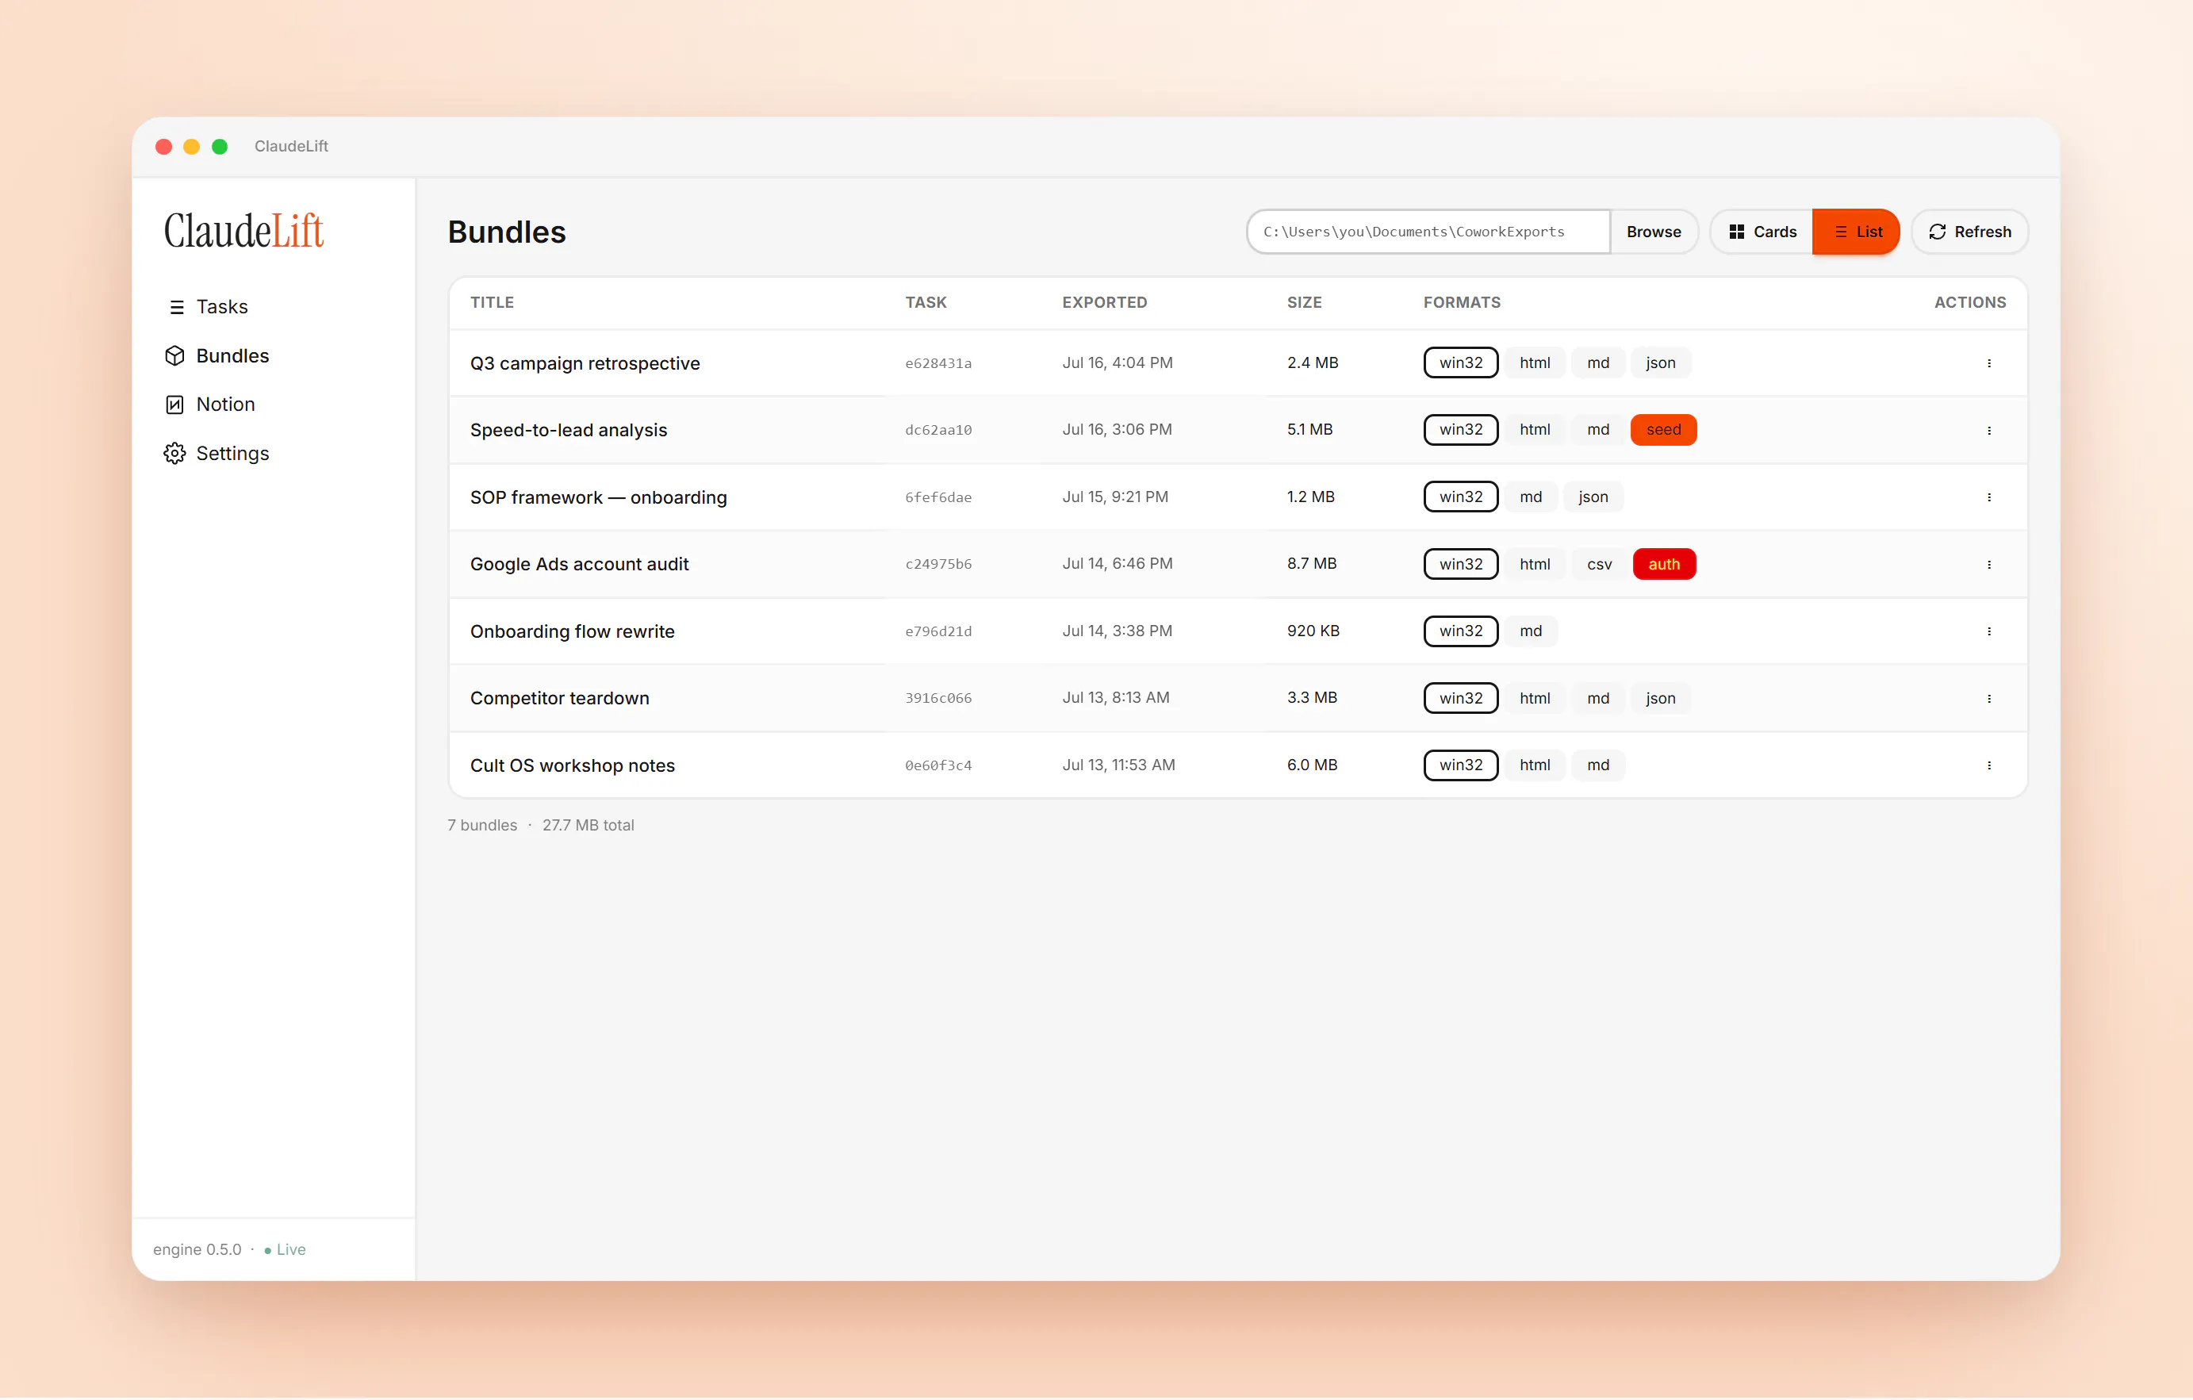Viewport: 2193px width, 1400px height.
Task: Click task ID 0e60f3c4
Action: coord(938,765)
